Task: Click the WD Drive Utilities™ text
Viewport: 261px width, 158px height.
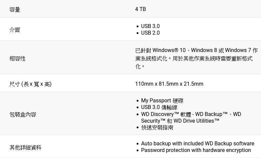Action: point(196,121)
